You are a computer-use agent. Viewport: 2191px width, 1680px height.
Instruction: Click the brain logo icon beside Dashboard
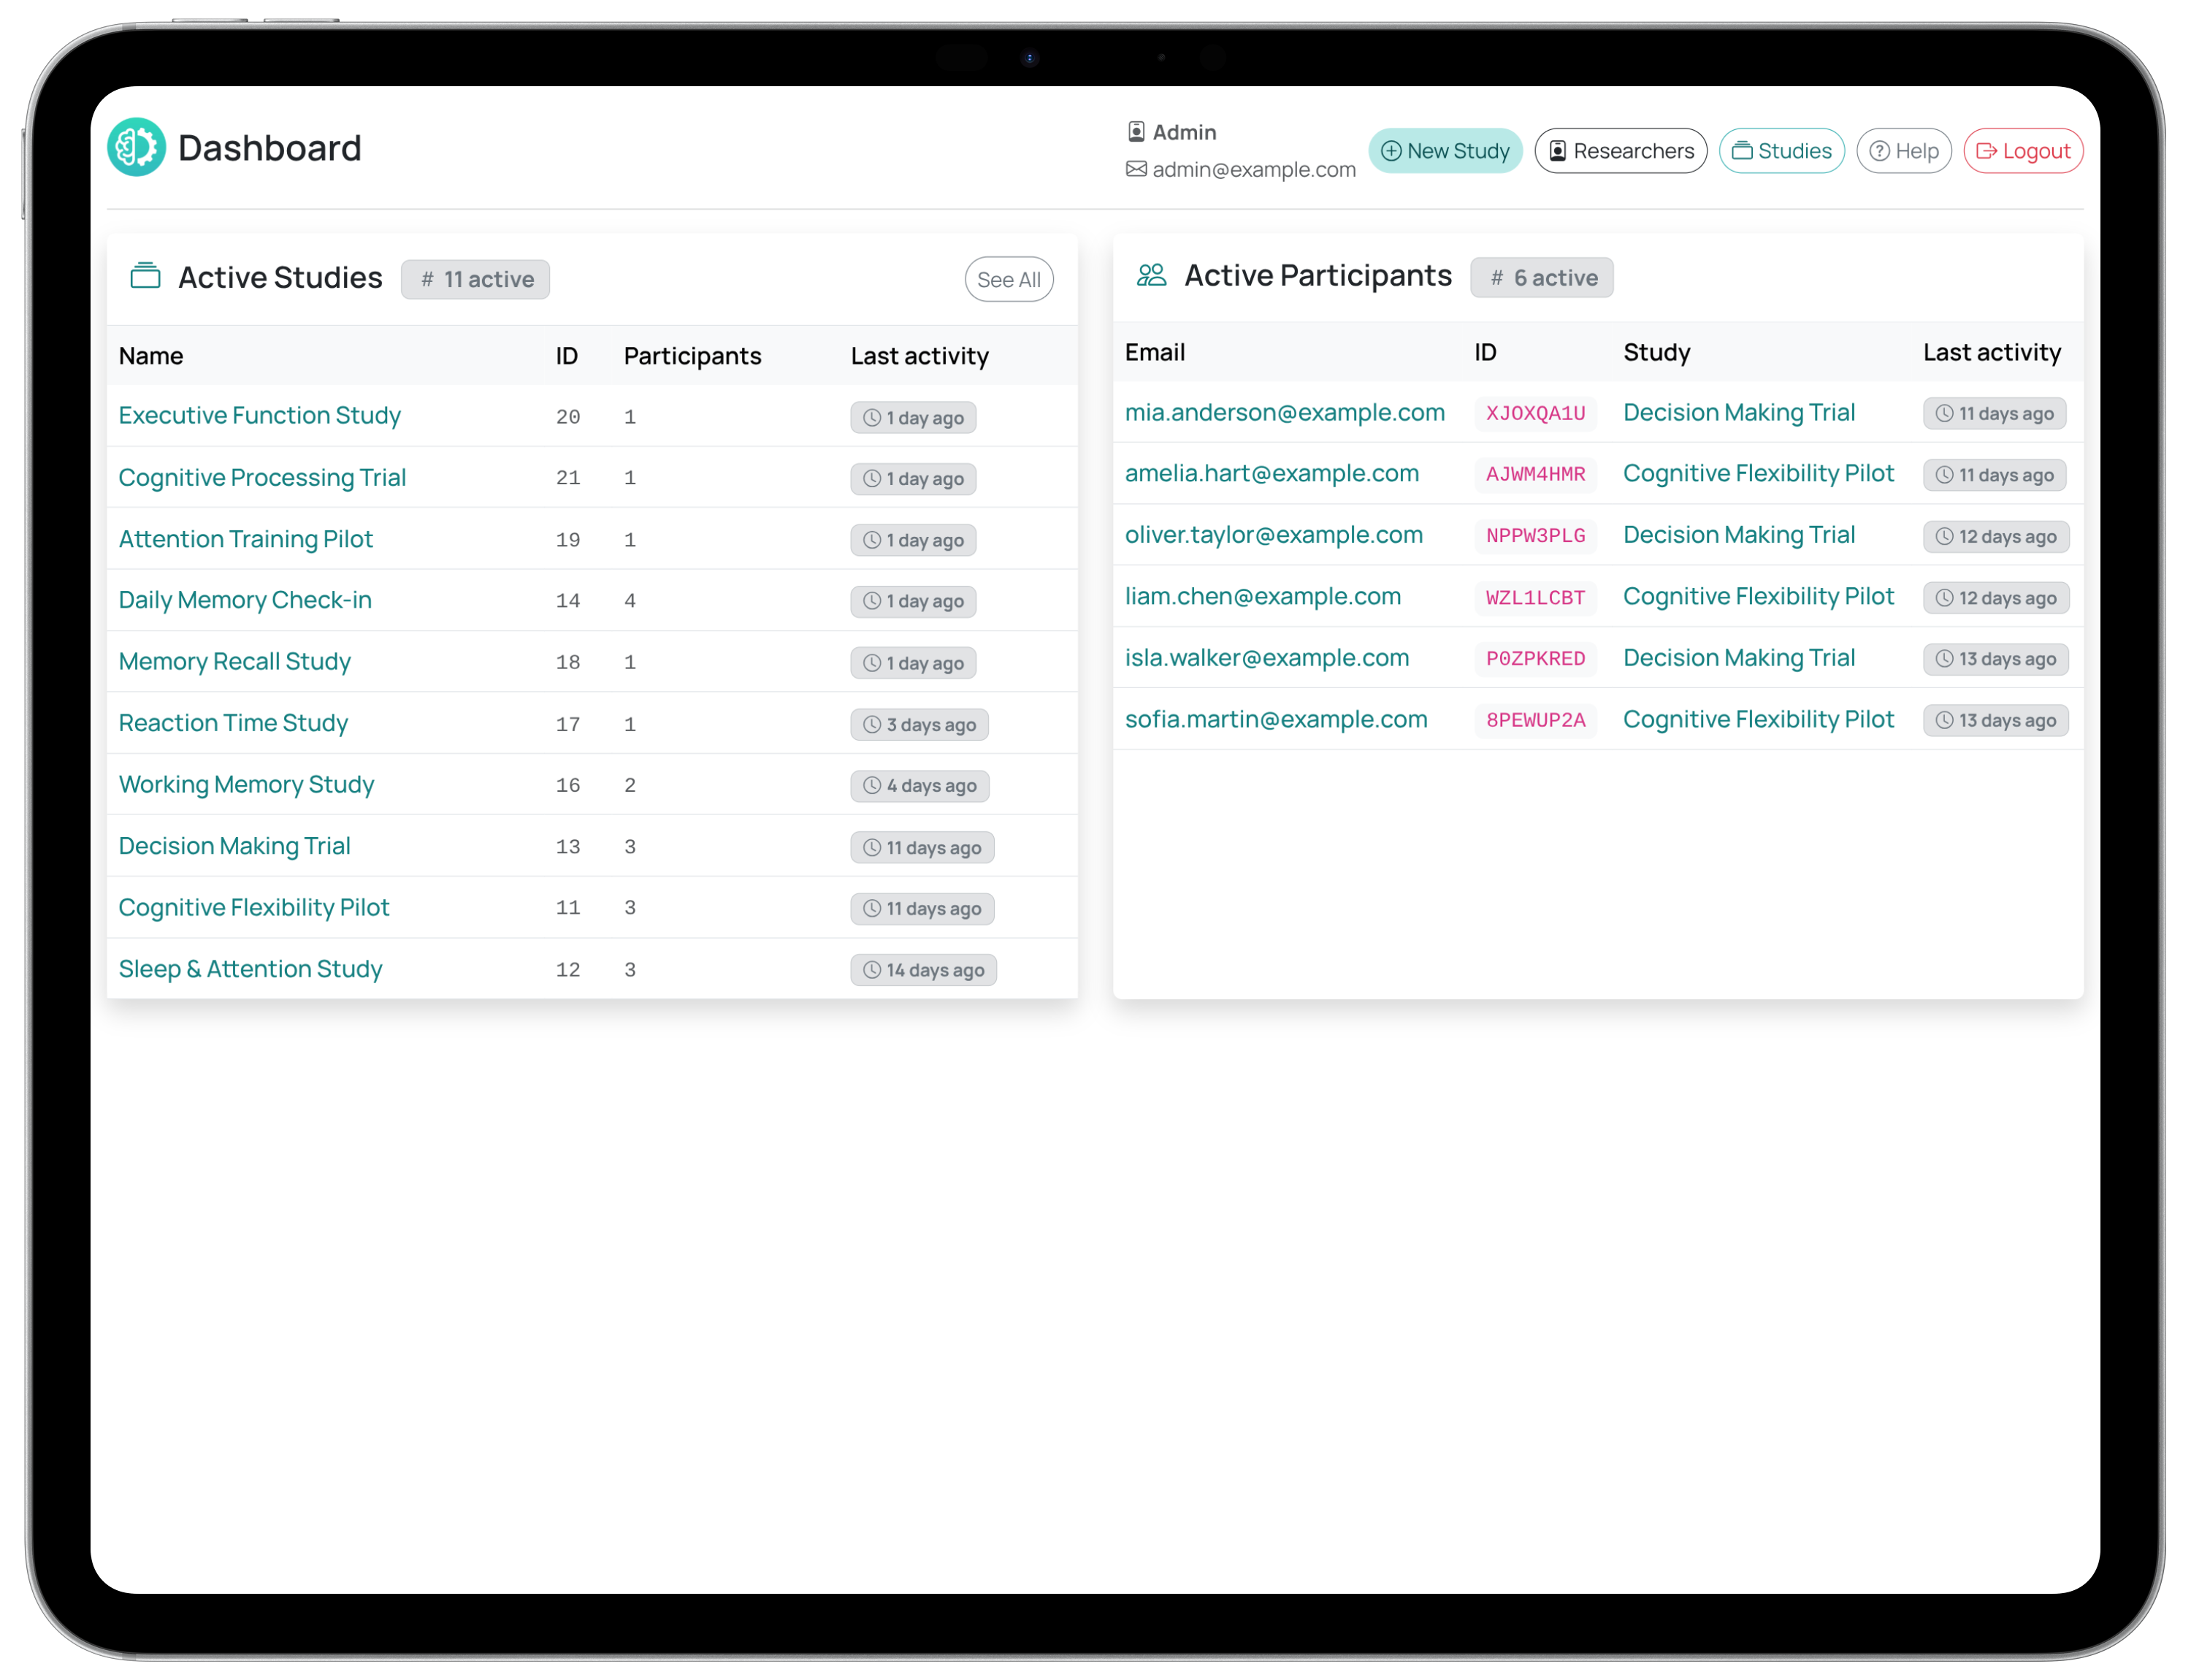[x=136, y=147]
